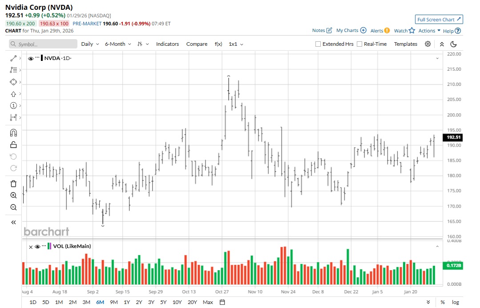Open the f(x) expressions menu
The width and height of the screenshot is (480, 308).
(218, 44)
